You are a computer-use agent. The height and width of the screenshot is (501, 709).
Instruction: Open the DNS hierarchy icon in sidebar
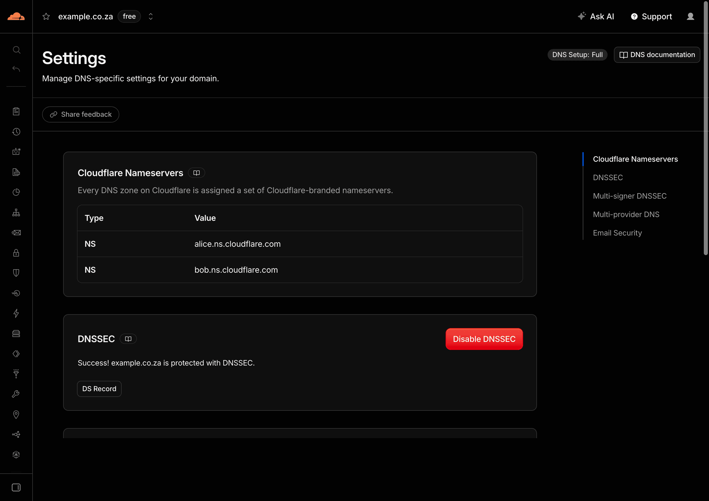click(16, 212)
